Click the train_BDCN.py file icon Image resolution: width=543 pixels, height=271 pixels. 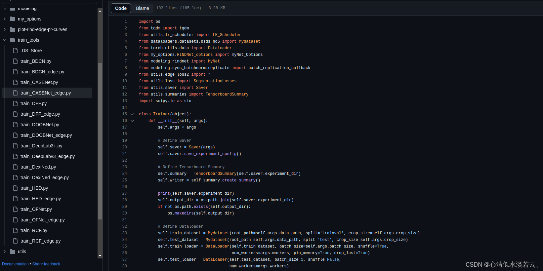15,61
